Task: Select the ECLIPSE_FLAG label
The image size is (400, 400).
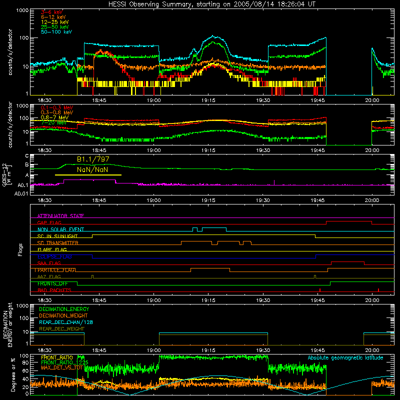Action: 54,256
